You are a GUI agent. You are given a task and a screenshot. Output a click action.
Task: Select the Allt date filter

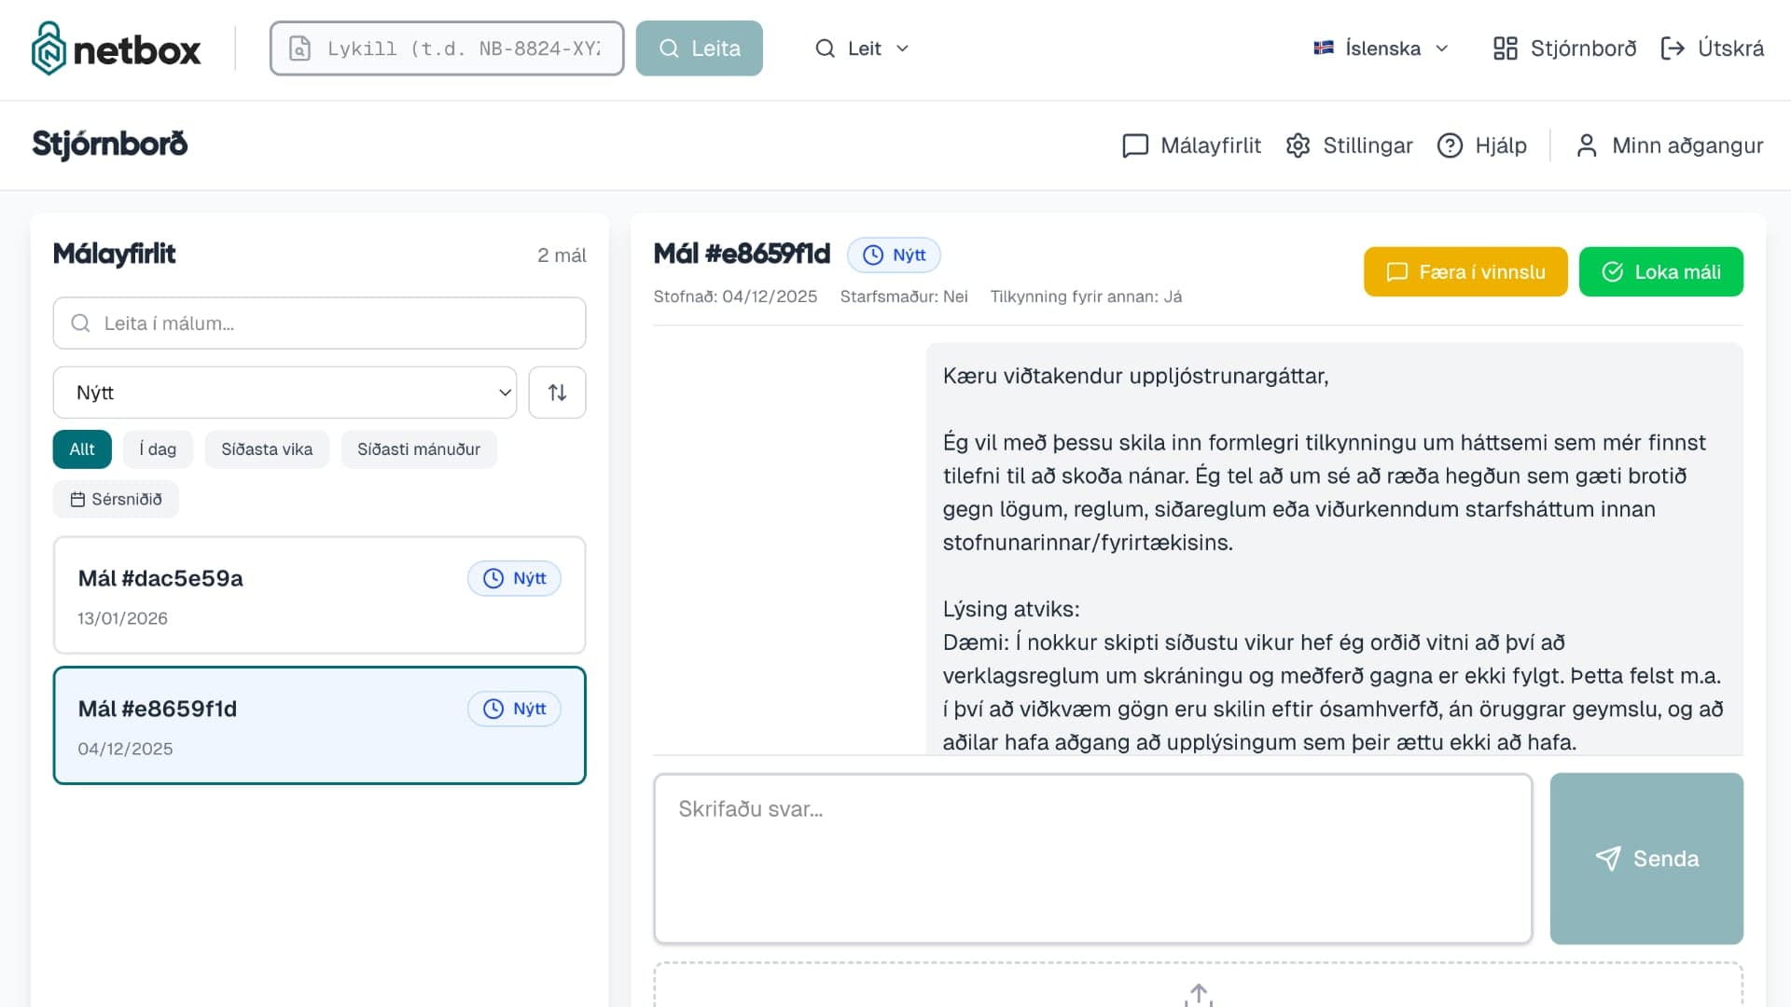tap(82, 449)
